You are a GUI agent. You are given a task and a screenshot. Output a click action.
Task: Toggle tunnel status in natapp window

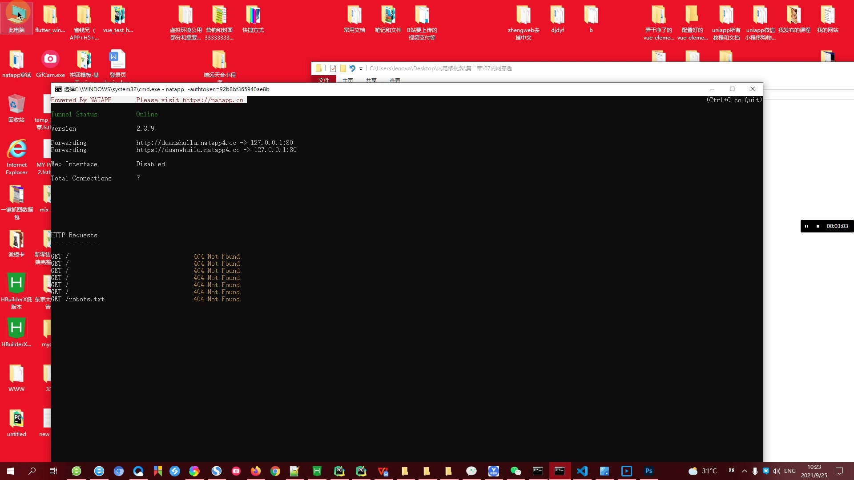pos(147,114)
